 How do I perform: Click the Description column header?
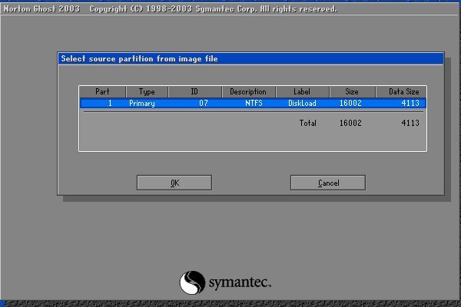point(247,91)
